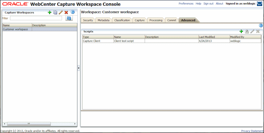Copy the selected workspace icon

click(x=55, y=12)
